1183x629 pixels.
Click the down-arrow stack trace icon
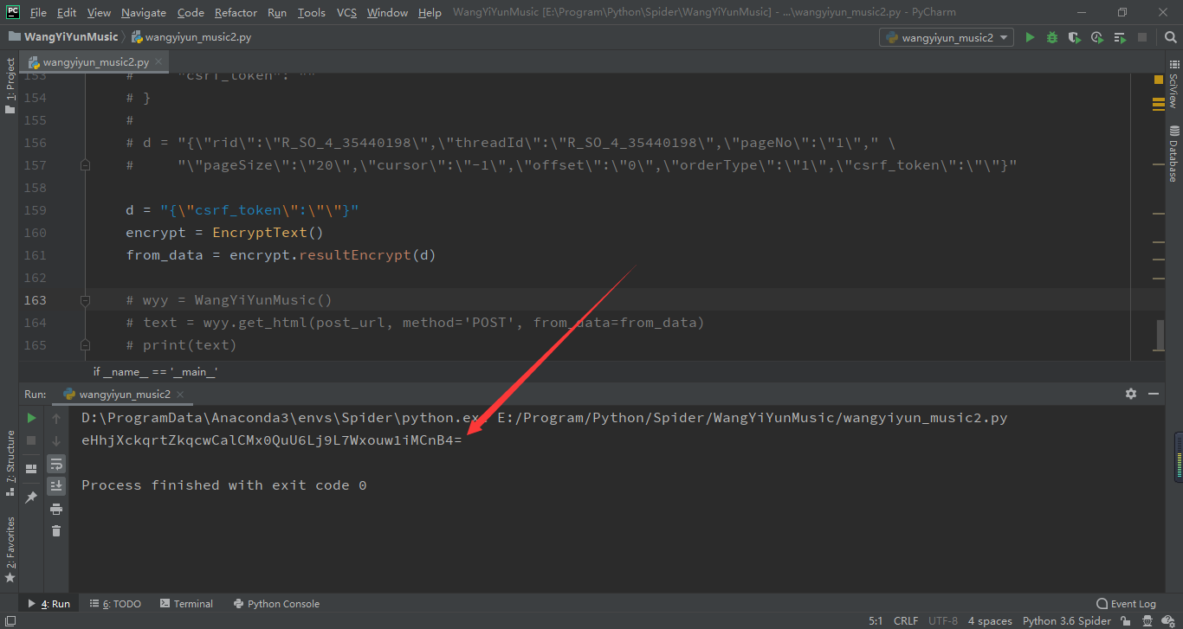point(56,440)
